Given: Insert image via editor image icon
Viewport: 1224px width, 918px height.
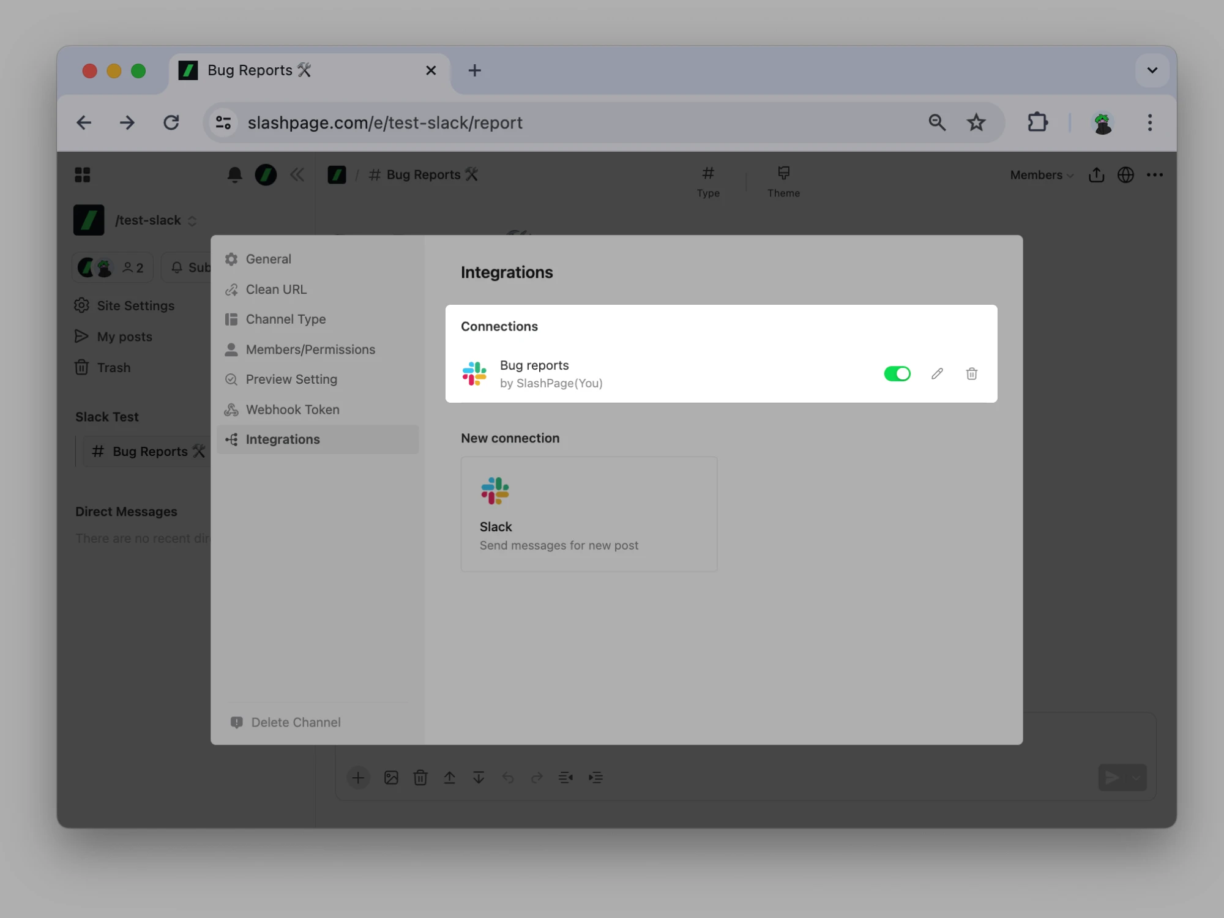Looking at the screenshot, I should tap(391, 778).
